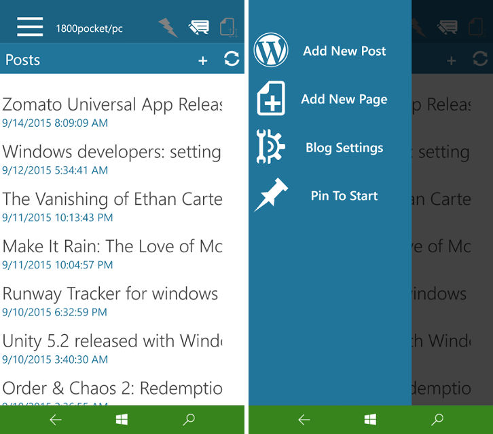The image size is (493, 434).
Task: Add a new post with the plus icon
Action: click(203, 60)
